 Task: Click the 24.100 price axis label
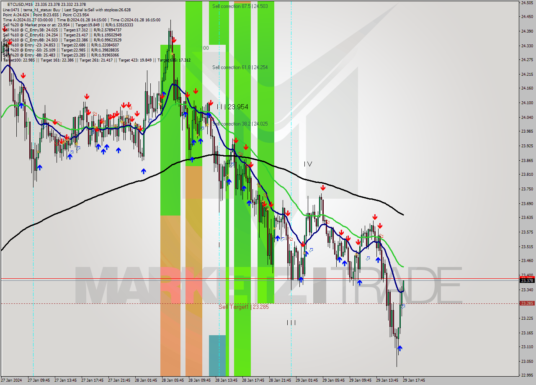(527, 103)
